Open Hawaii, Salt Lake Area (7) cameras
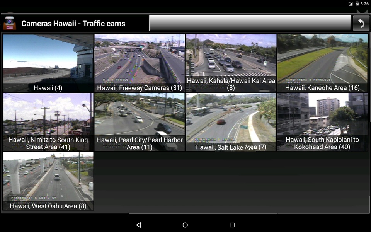 coord(231,122)
